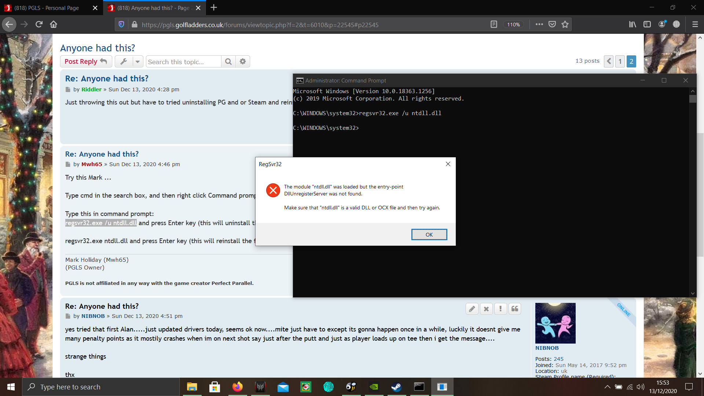Image resolution: width=704 pixels, height=396 pixels.
Task: Expand the topic tools dropdown arrow
Action: (137, 62)
